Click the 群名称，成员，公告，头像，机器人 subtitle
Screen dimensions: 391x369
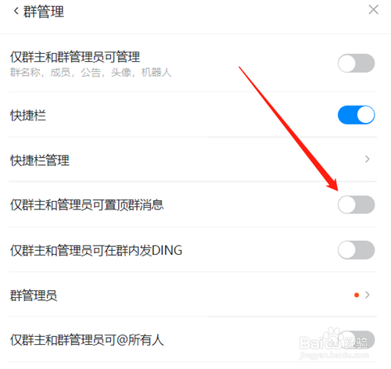tap(91, 73)
